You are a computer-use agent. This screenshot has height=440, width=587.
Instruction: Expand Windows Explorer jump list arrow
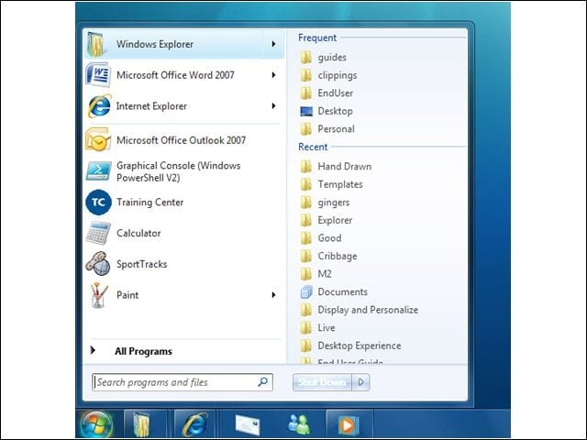tap(273, 44)
